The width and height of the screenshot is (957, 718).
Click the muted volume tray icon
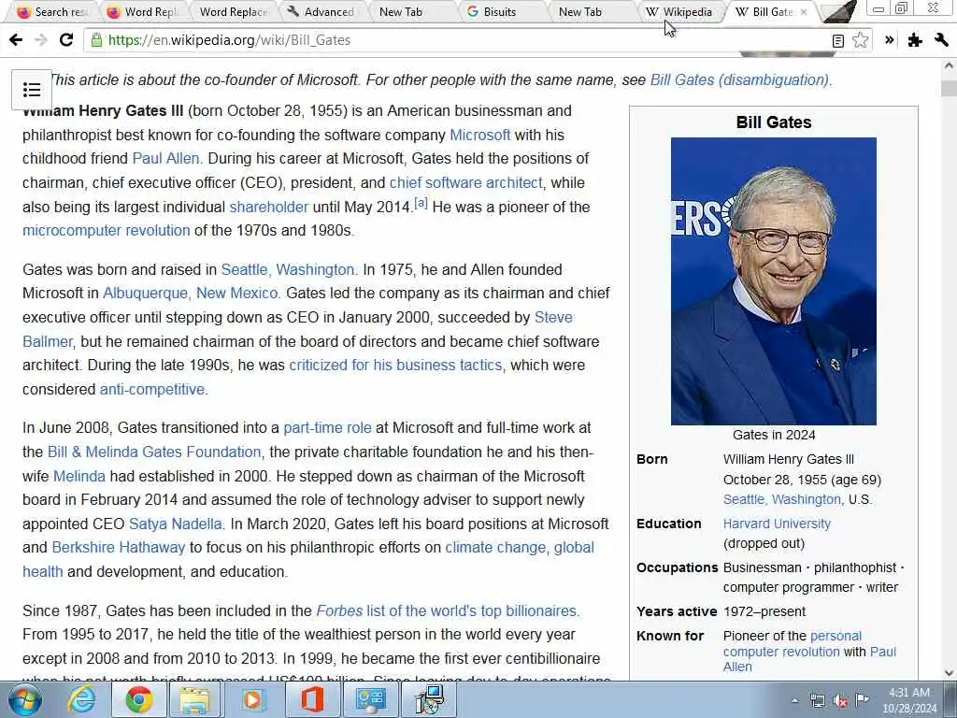point(840,700)
